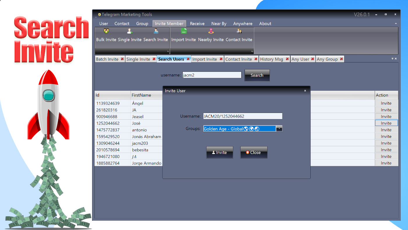408x230 pixels.
Task: Click Invite for the jacm203 row
Action: 386,143
